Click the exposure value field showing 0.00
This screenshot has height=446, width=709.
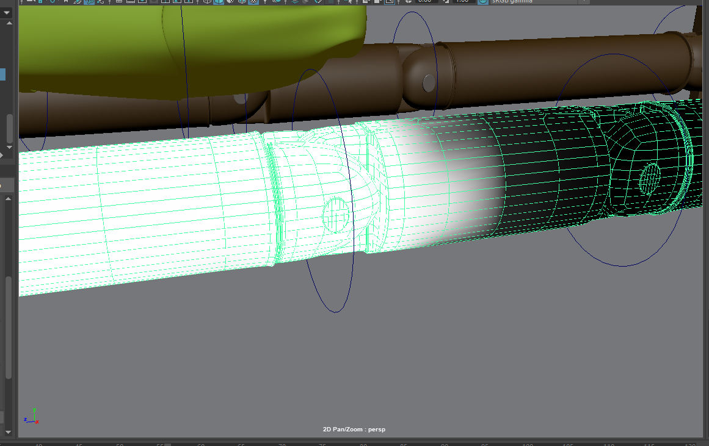tap(426, 1)
